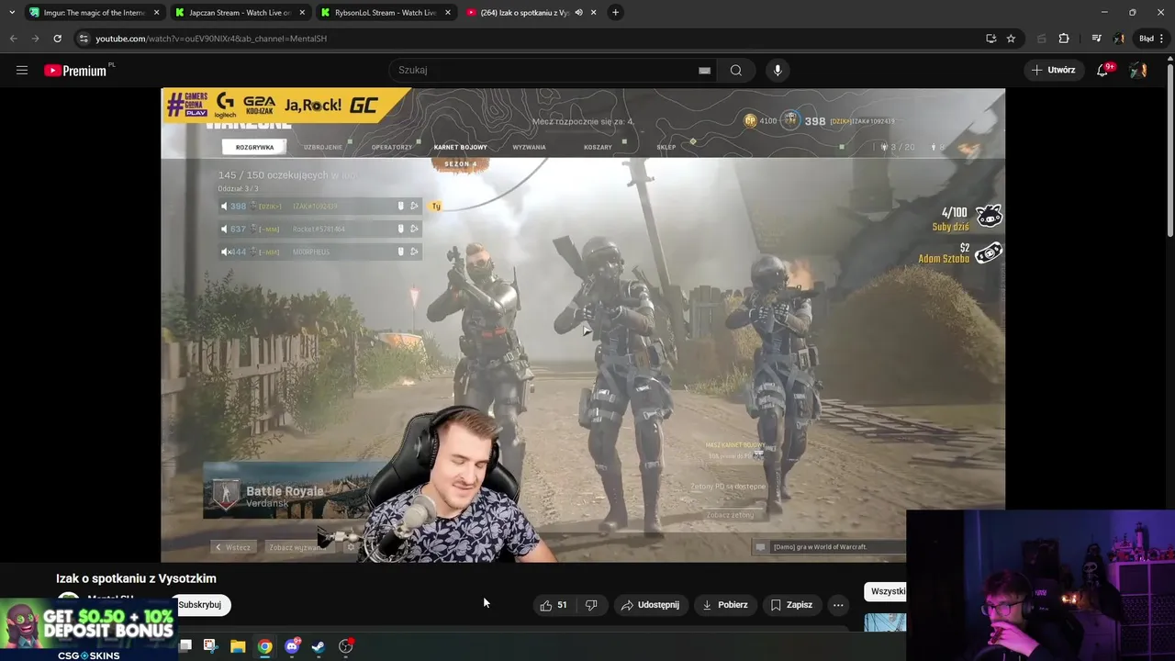Close the Japczan Stream tab
Screen dimensions: 1175x661
point(302,13)
